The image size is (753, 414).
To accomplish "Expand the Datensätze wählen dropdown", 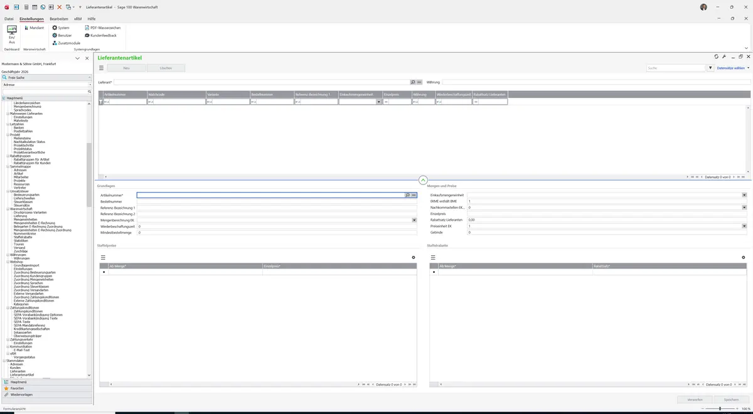I will [733, 68].
